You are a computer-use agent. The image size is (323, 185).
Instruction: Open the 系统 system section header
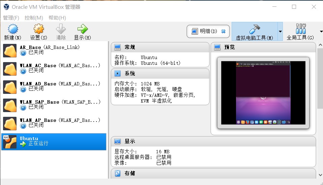[x=160, y=74]
